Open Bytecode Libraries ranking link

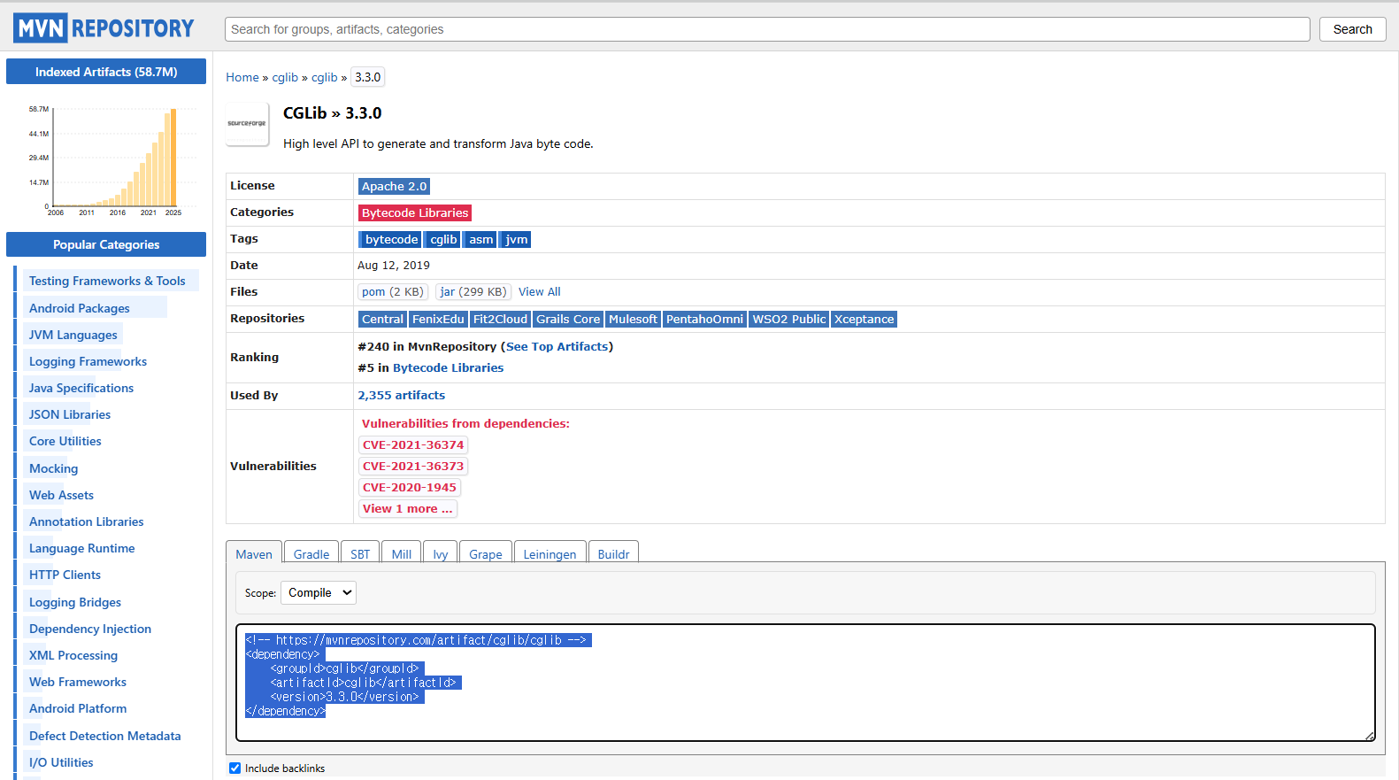(448, 368)
